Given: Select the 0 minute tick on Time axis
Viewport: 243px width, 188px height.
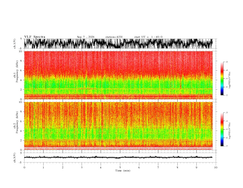Looking at the screenshot, I should tap(24, 167).
